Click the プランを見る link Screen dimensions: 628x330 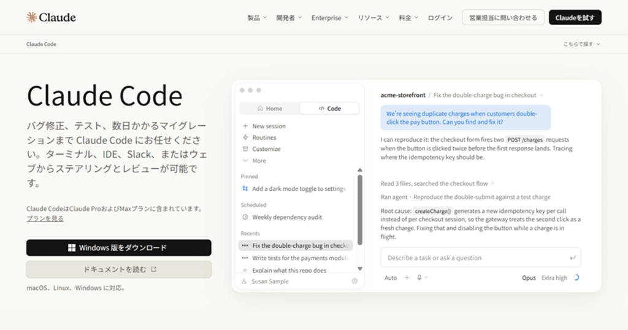[x=45, y=218]
